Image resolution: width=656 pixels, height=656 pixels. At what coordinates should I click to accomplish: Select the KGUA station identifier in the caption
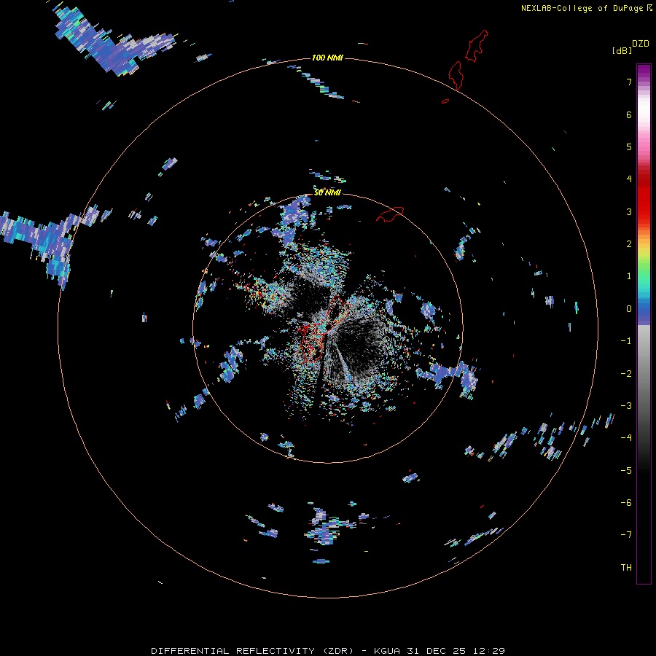(x=387, y=651)
